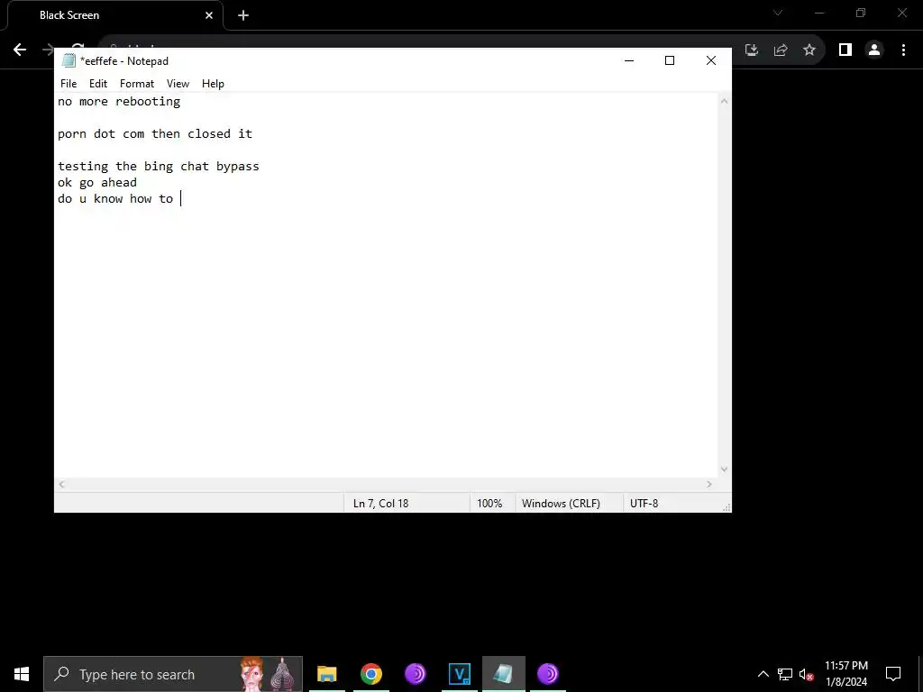
Task: Open the Notepad File menu
Action: tap(69, 84)
